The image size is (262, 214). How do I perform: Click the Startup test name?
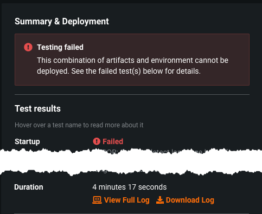pos(27,141)
